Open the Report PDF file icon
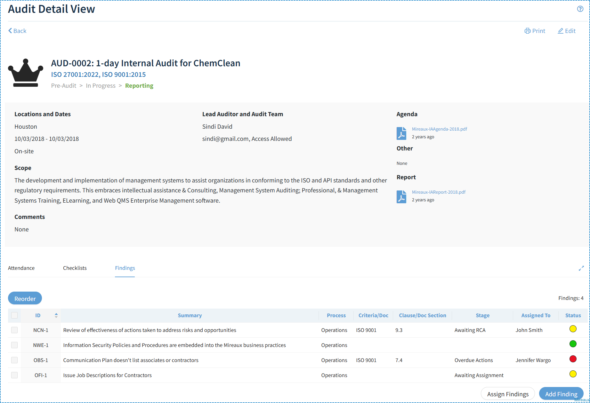Screen dimensions: 590x403 coord(401,197)
